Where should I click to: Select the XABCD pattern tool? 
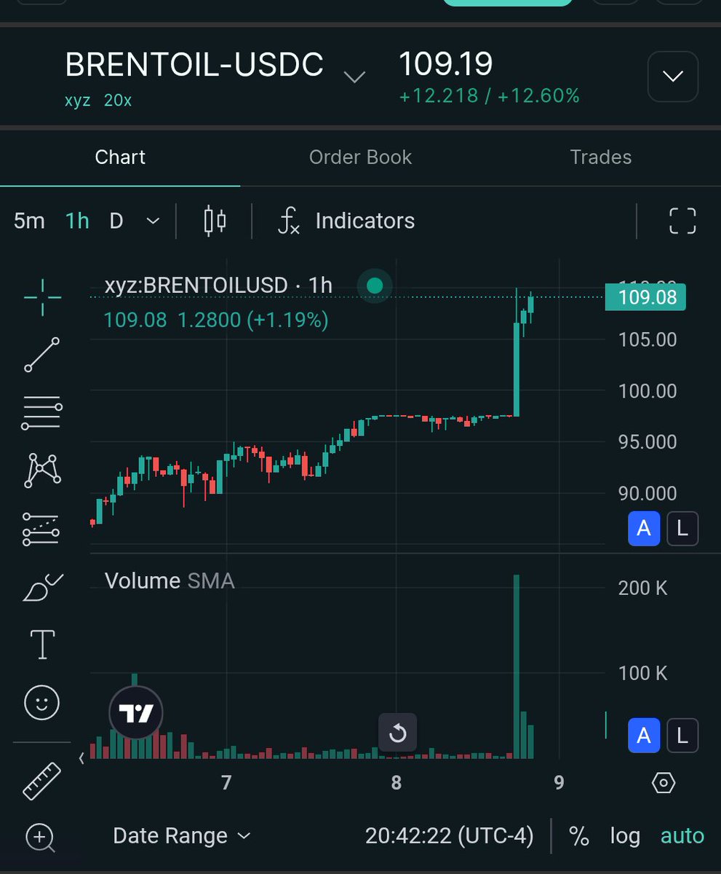click(x=42, y=470)
